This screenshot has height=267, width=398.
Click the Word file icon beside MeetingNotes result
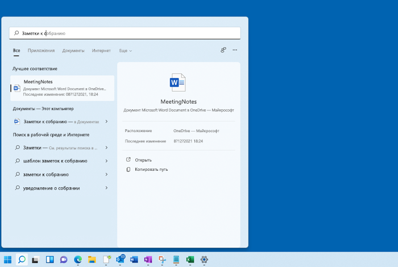tap(16, 88)
